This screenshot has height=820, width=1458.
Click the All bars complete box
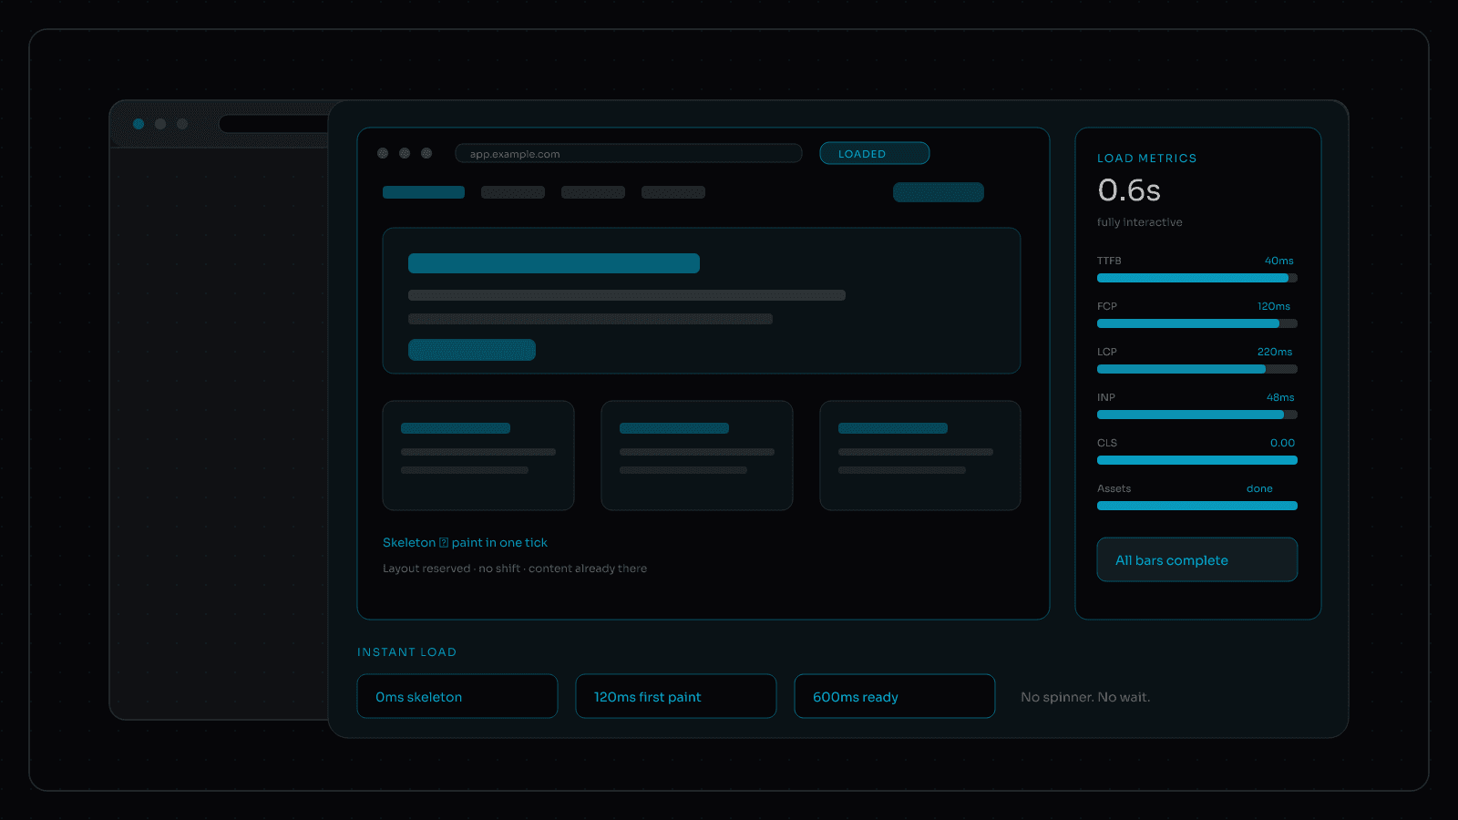point(1197,559)
